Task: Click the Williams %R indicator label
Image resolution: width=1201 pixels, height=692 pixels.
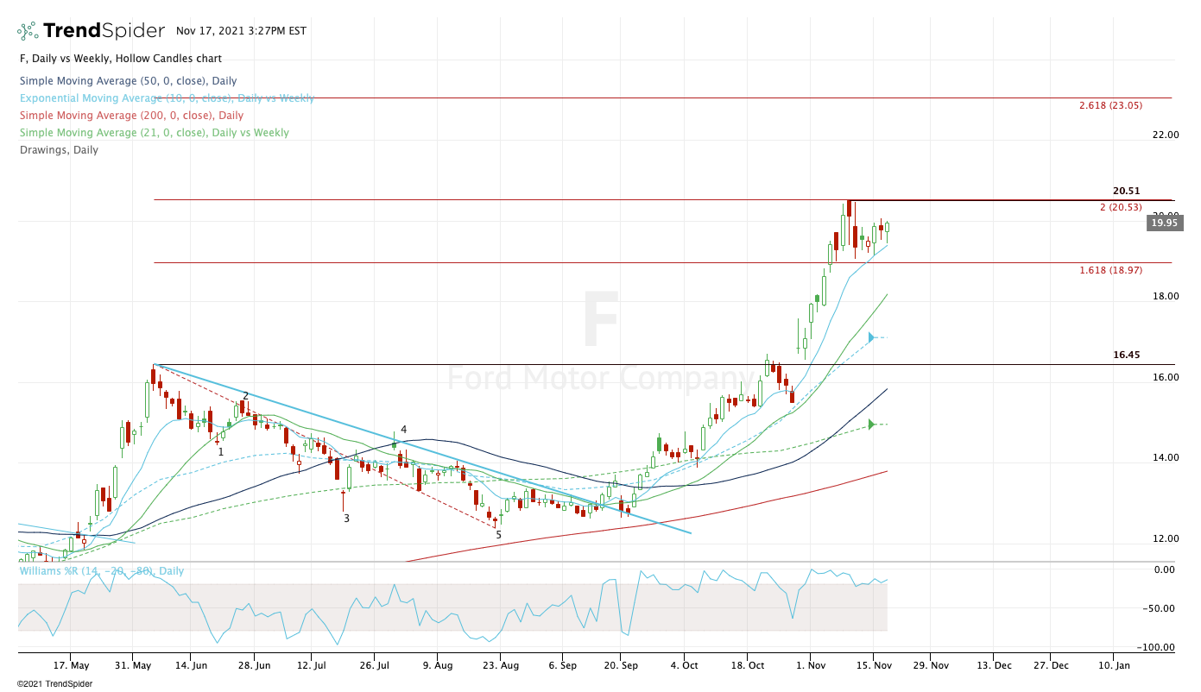Action: pos(101,571)
